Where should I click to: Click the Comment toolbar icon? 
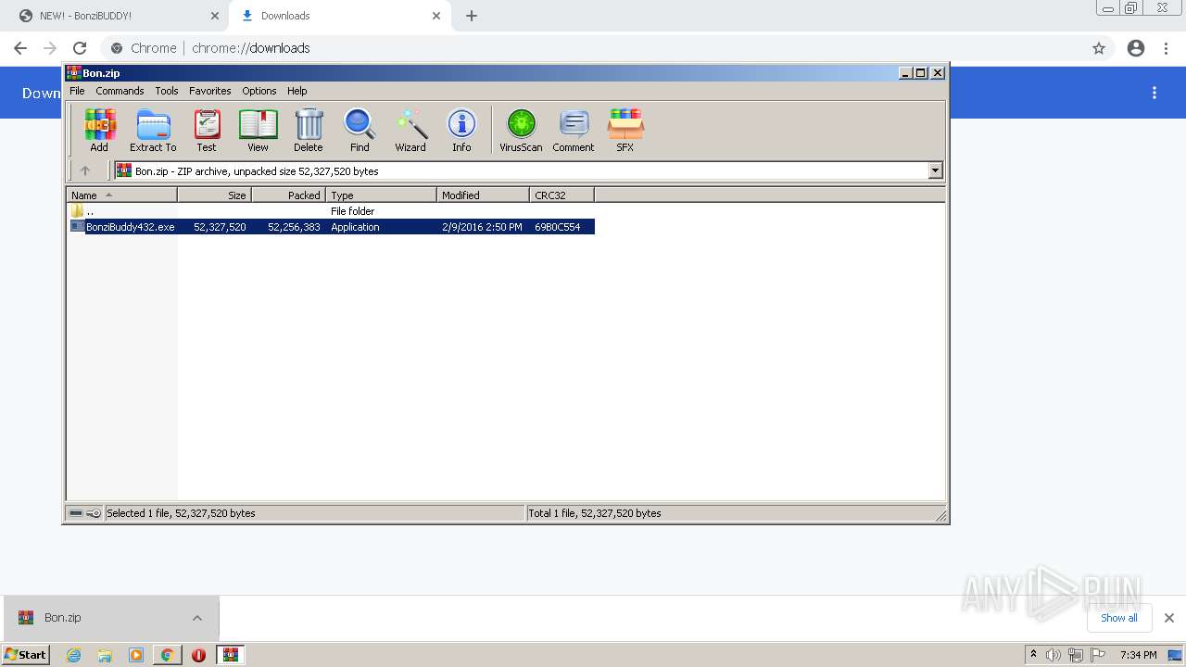pos(574,130)
